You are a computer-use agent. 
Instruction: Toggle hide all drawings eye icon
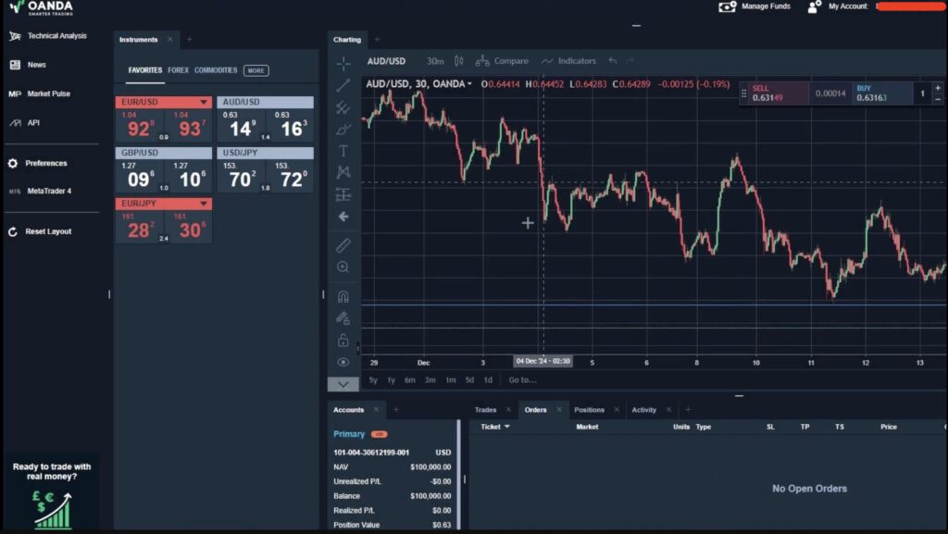click(343, 363)
